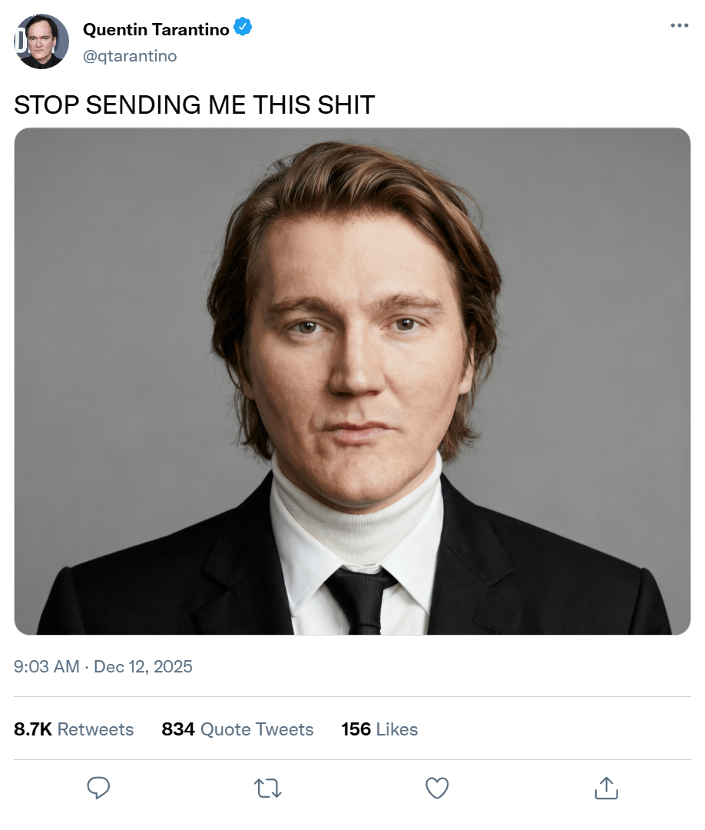Click the reply speech bubble icon

[98, 788]
